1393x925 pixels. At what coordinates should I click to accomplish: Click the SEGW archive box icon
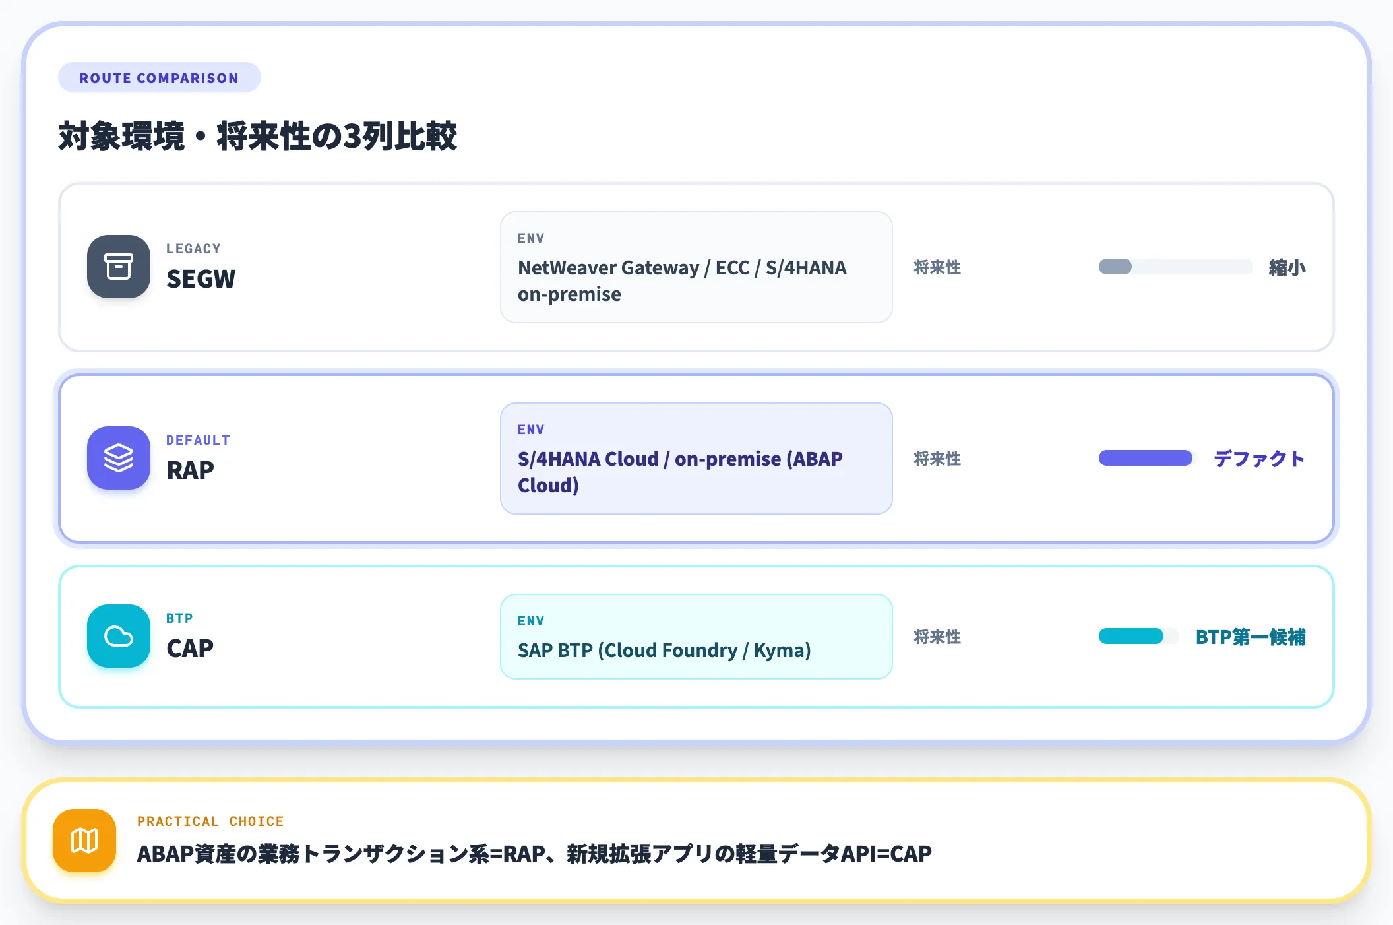119,267
